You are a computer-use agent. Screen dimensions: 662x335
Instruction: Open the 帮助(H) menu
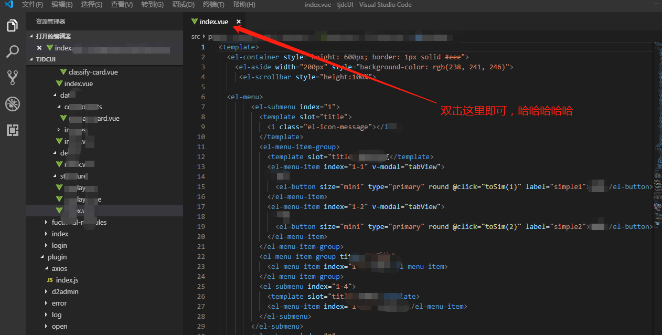coord(244,5)
